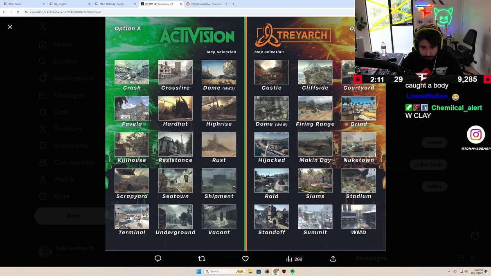Image resolution: width=491 pixels, height=276 pixels.
Task: Click the Hijacked map thumbnail
Action: (x=271, y=144)
